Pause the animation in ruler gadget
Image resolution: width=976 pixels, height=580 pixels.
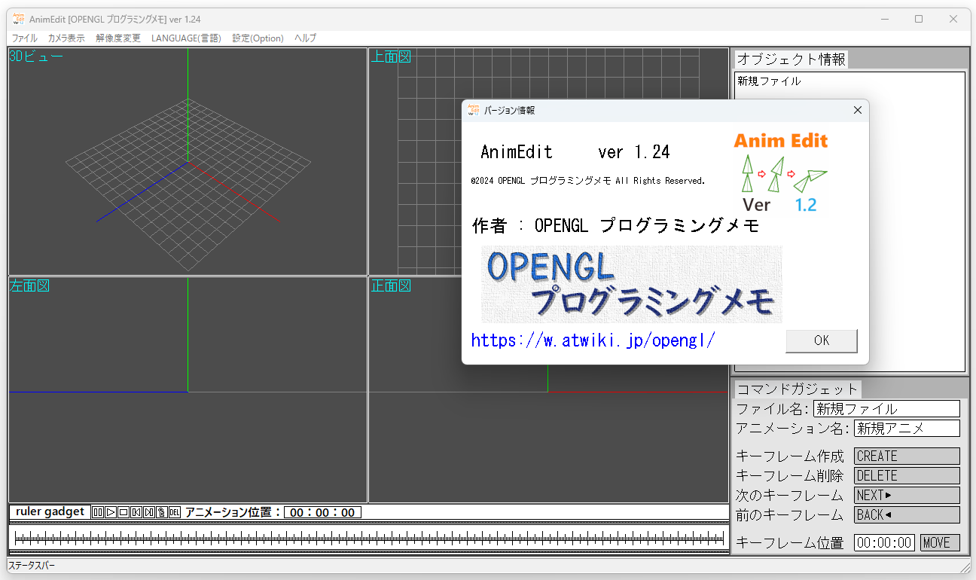coord(97,512)
